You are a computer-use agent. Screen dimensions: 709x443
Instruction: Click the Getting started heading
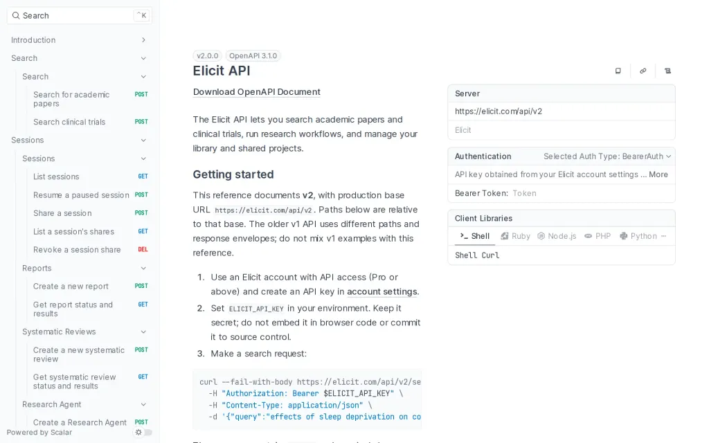pos(233,174)
